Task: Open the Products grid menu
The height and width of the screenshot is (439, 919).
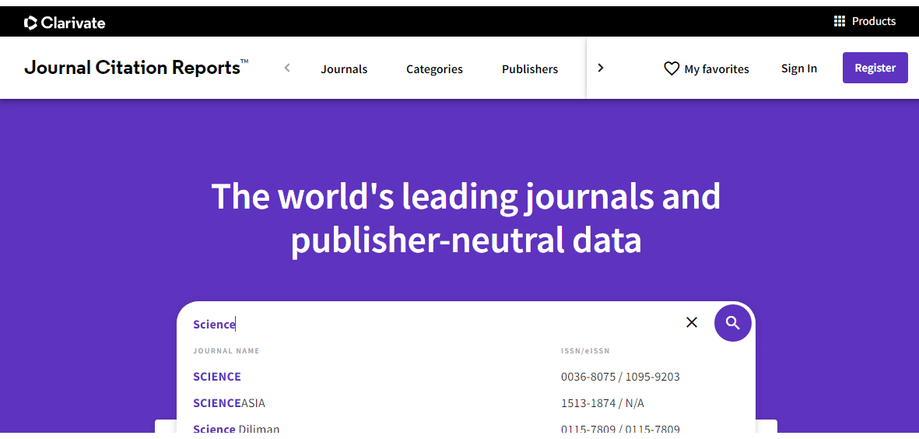Action: pyautogui.click(x=840, y=22)
